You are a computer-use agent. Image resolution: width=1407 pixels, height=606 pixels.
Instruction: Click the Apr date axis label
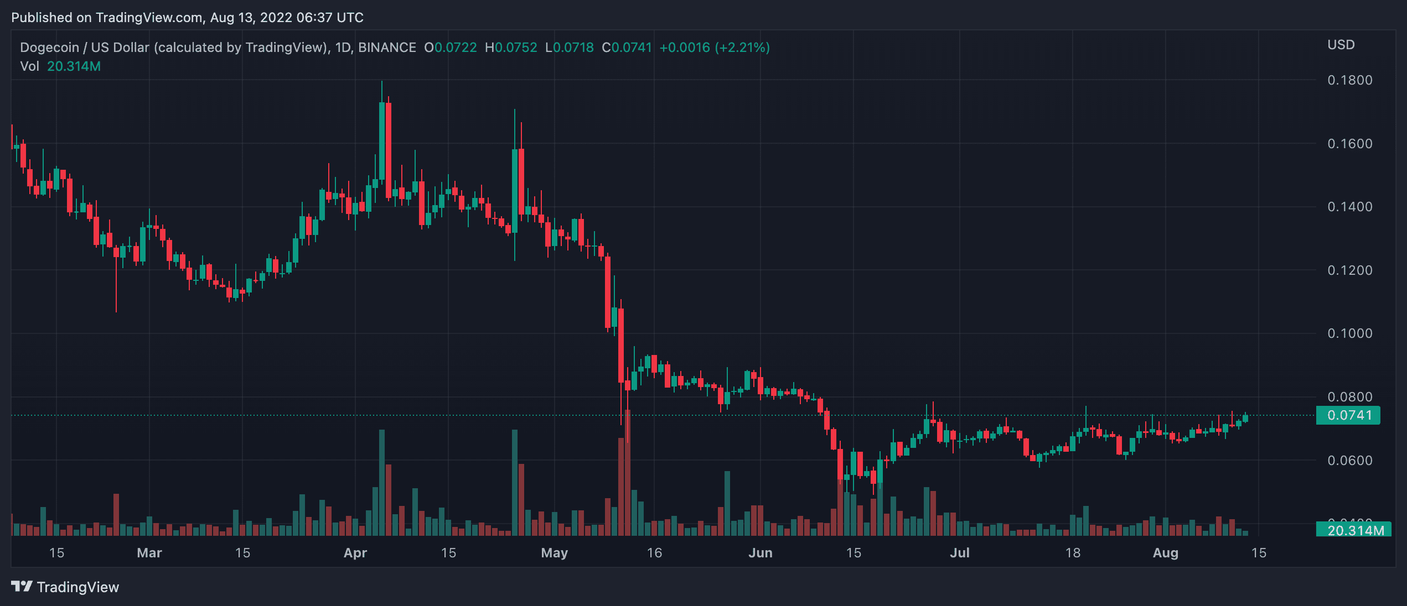point(355,553)
